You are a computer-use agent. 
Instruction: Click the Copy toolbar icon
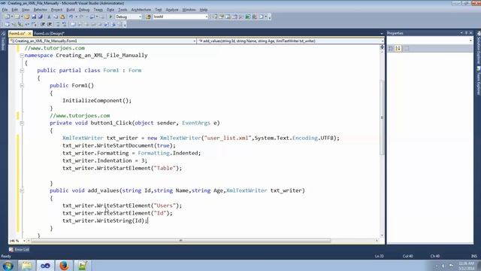[x=56, y=17]
